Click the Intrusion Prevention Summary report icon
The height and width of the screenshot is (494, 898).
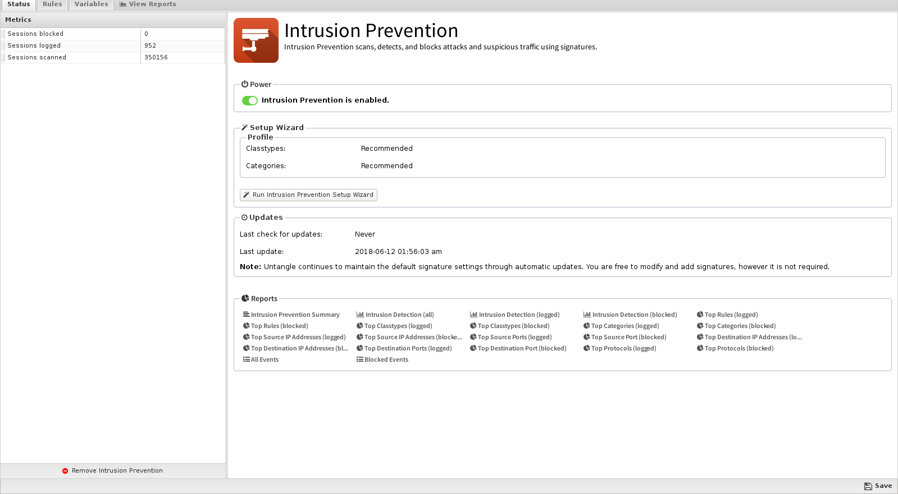246,315
